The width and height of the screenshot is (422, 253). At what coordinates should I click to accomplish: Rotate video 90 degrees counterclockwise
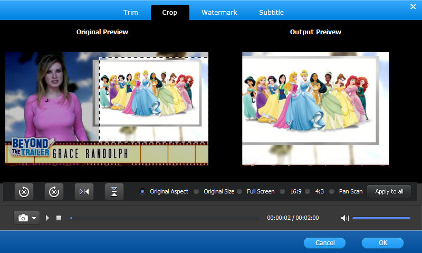24,191
